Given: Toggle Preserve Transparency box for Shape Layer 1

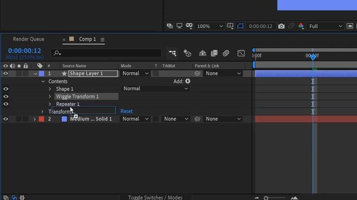Looking at the screenshot, I should [x=156, y=73].
